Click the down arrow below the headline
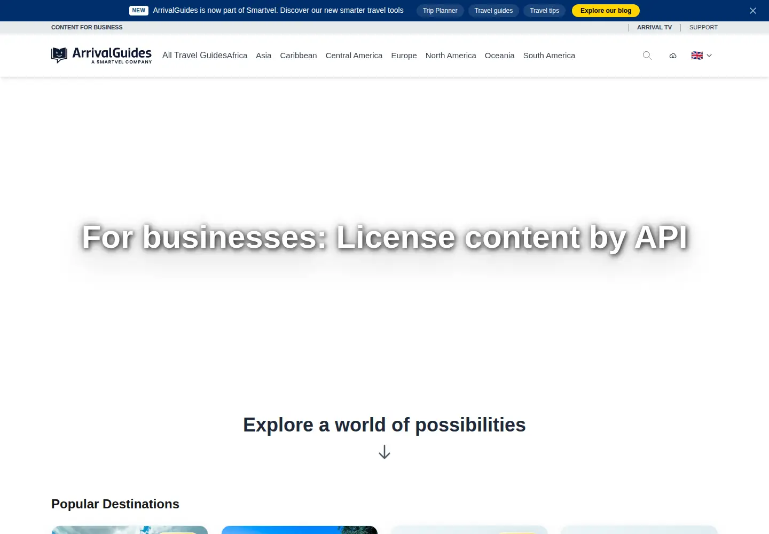769x534 pixels. coord(384,452)
